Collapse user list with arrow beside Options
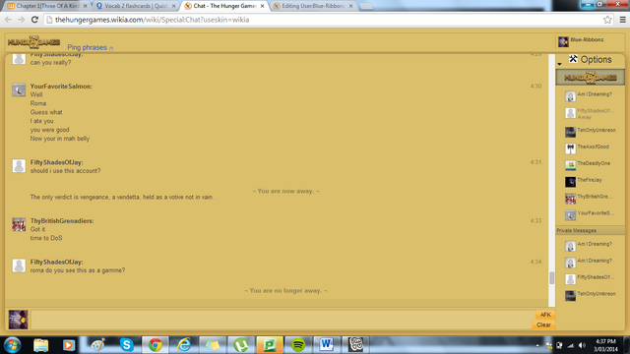 point(559,64)
